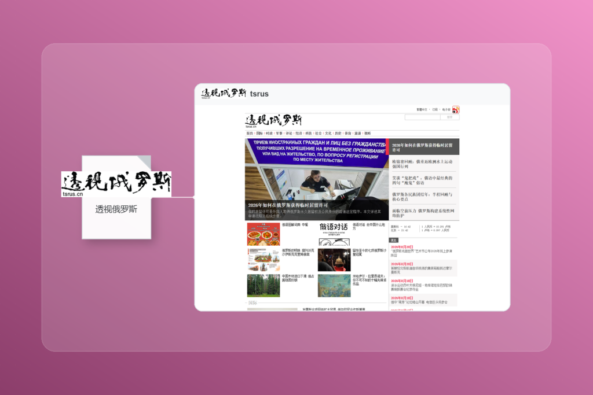Open the 俄罗斯各民族团结年 sidebar story

point(423,197)
